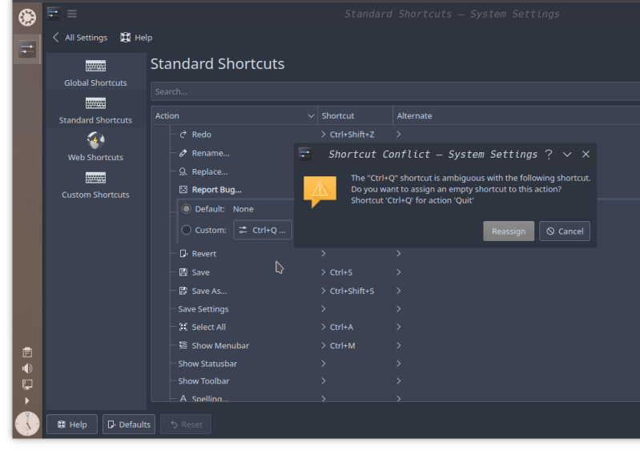
Task: Go back to All Settings
Action: (x=80, y=38)
